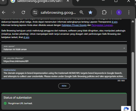The height and width of the screenshot is (111, 136).
Task: Toggle the bookmark star icon
Action: point(90,12)
